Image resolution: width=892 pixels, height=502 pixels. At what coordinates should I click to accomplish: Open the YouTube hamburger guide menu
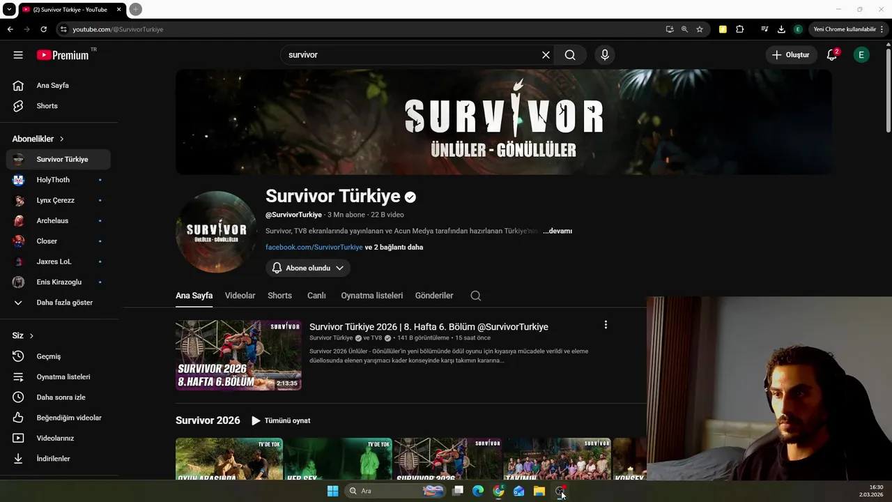(18, 55)
